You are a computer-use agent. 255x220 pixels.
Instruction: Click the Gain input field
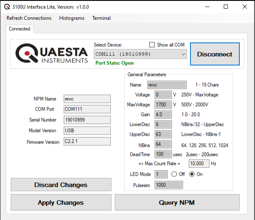click(x=163, y=114)
